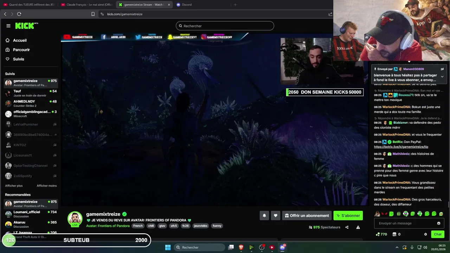Open LeVraiPunisher offline channel

31,124
